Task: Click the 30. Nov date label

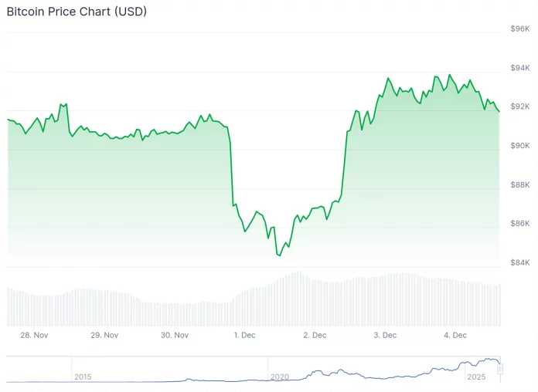Action: click(175, 335)
